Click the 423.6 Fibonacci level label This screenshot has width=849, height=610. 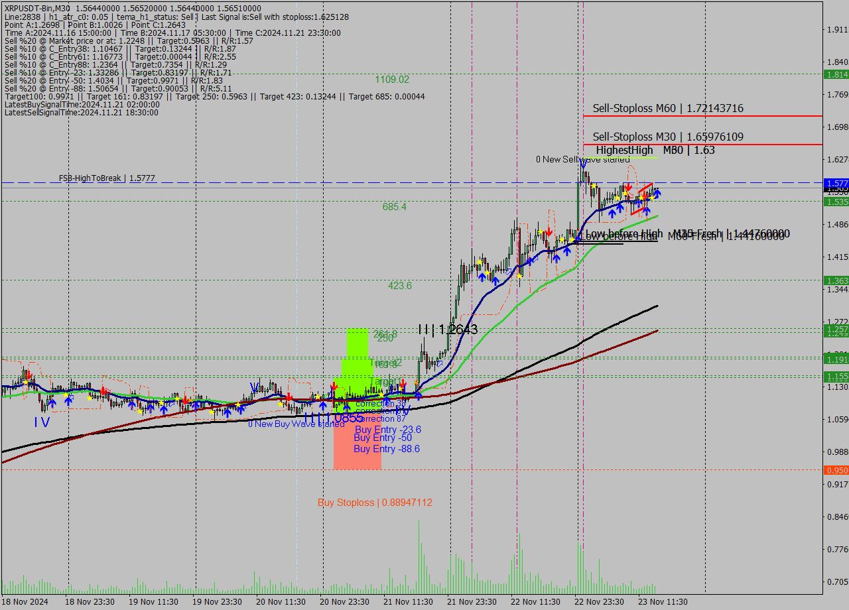point(400,286)
